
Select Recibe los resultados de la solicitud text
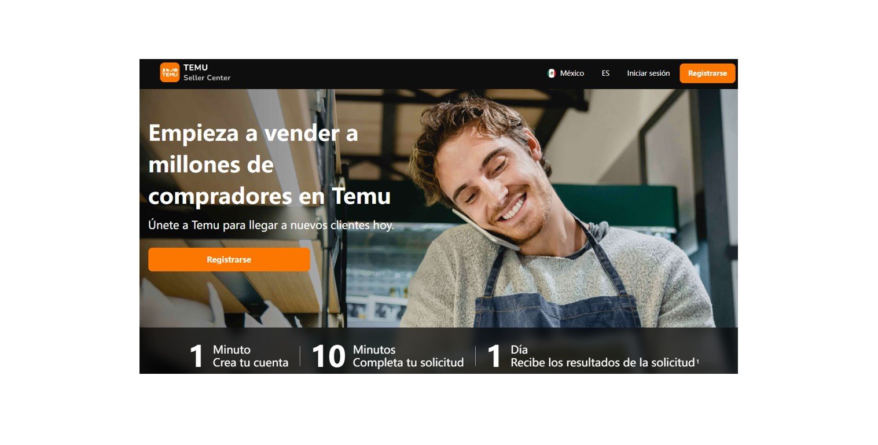tap(602, 363)
